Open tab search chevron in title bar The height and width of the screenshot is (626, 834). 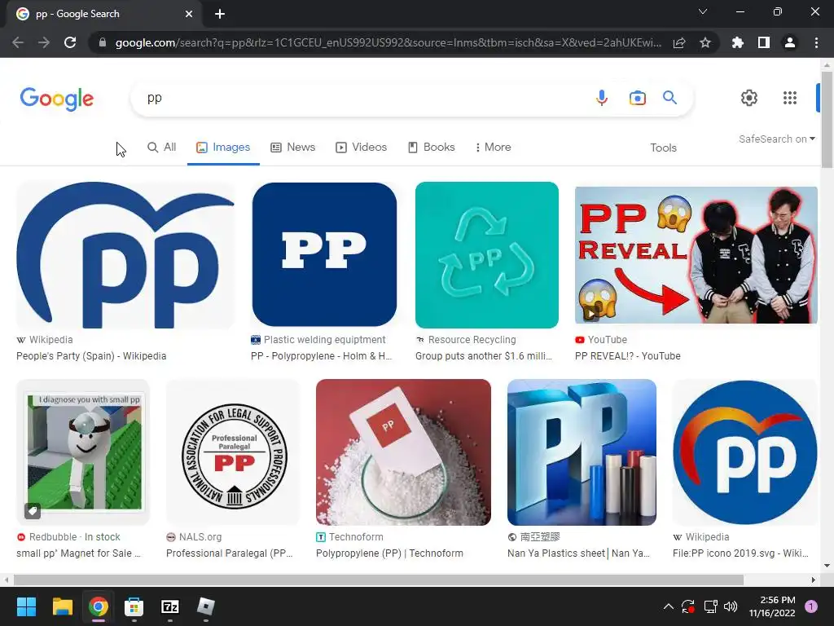point(703,11)
